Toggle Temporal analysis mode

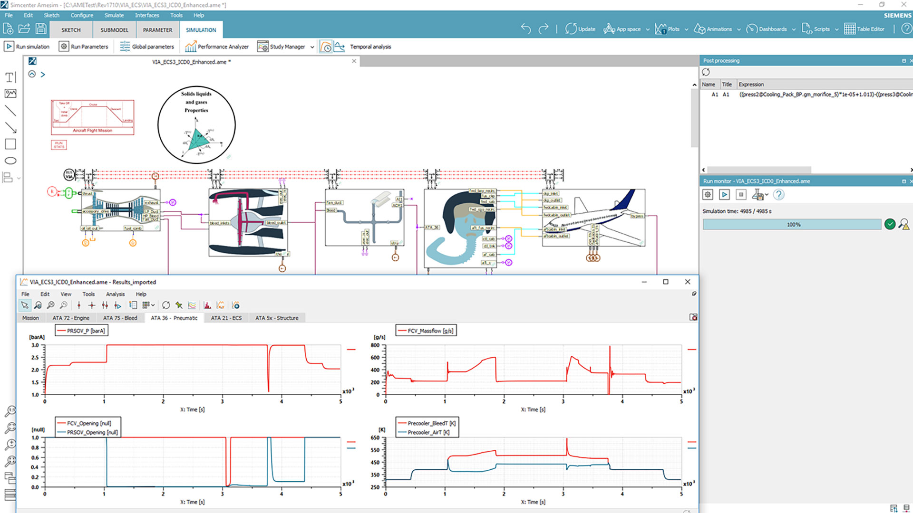point(326,47)
